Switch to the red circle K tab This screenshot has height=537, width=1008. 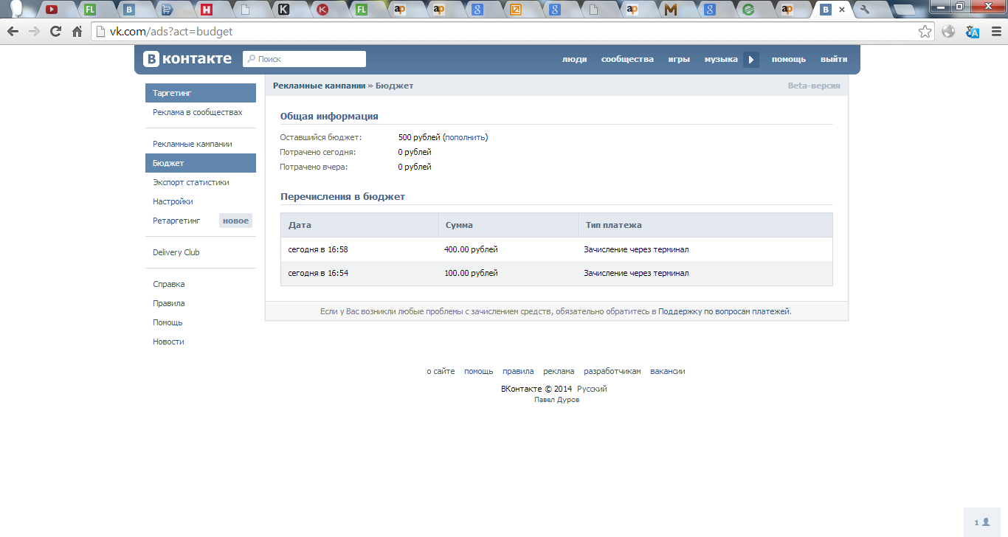[x=322, y=10]
